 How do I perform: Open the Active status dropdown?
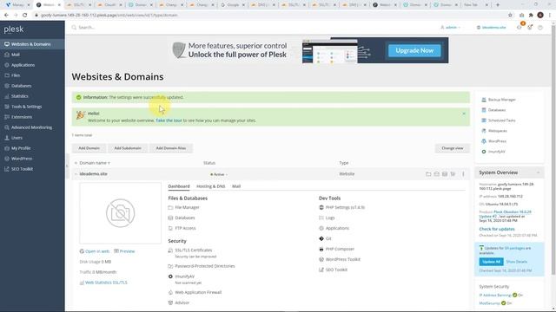click(x=219, y=174)
